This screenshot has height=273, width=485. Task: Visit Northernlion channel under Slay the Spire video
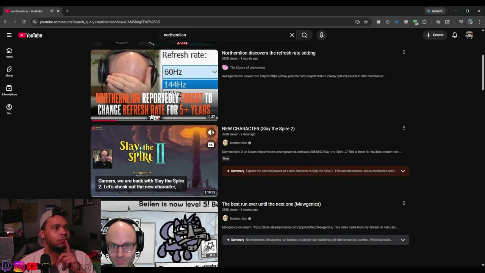click(x=238, y=143)
